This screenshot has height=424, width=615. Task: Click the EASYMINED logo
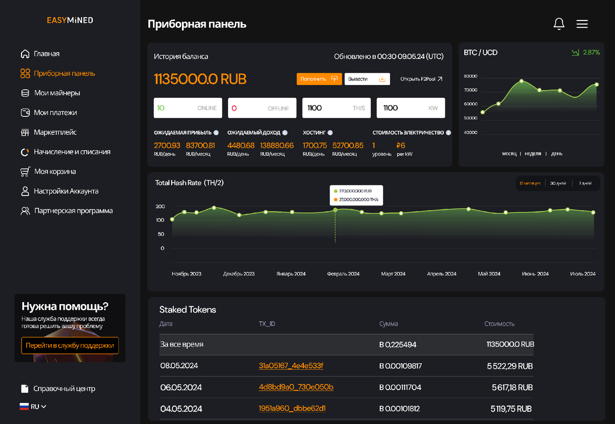[x=70, y=20]
